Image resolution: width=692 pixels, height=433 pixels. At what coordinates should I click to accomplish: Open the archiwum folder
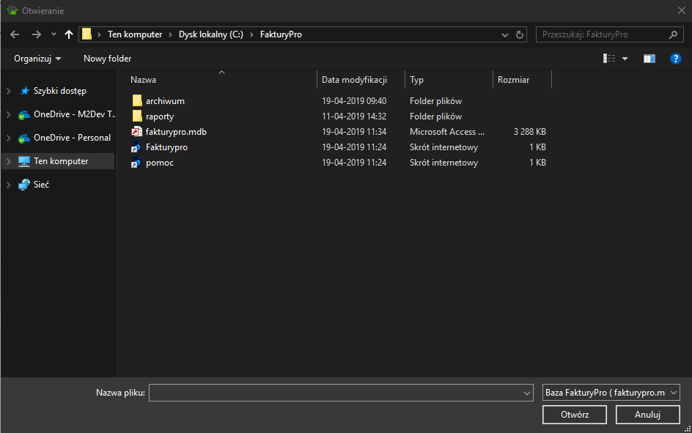[164, 101]
